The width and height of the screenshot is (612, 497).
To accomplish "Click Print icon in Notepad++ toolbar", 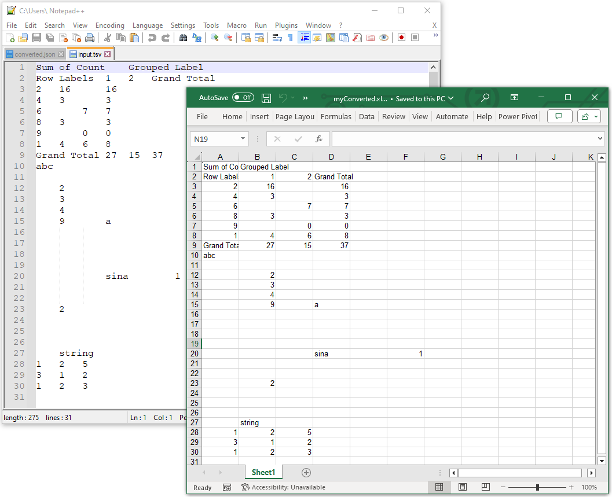I will pyautogui.click(x=90, y=38).
